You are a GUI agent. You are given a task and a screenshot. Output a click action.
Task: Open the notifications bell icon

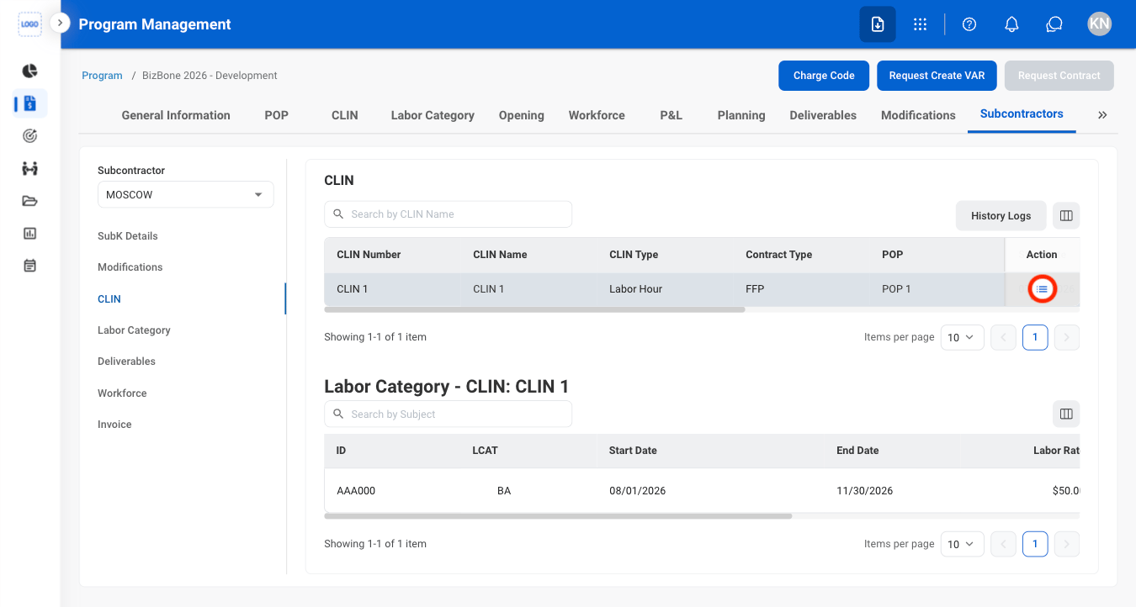coord(1012,24)
